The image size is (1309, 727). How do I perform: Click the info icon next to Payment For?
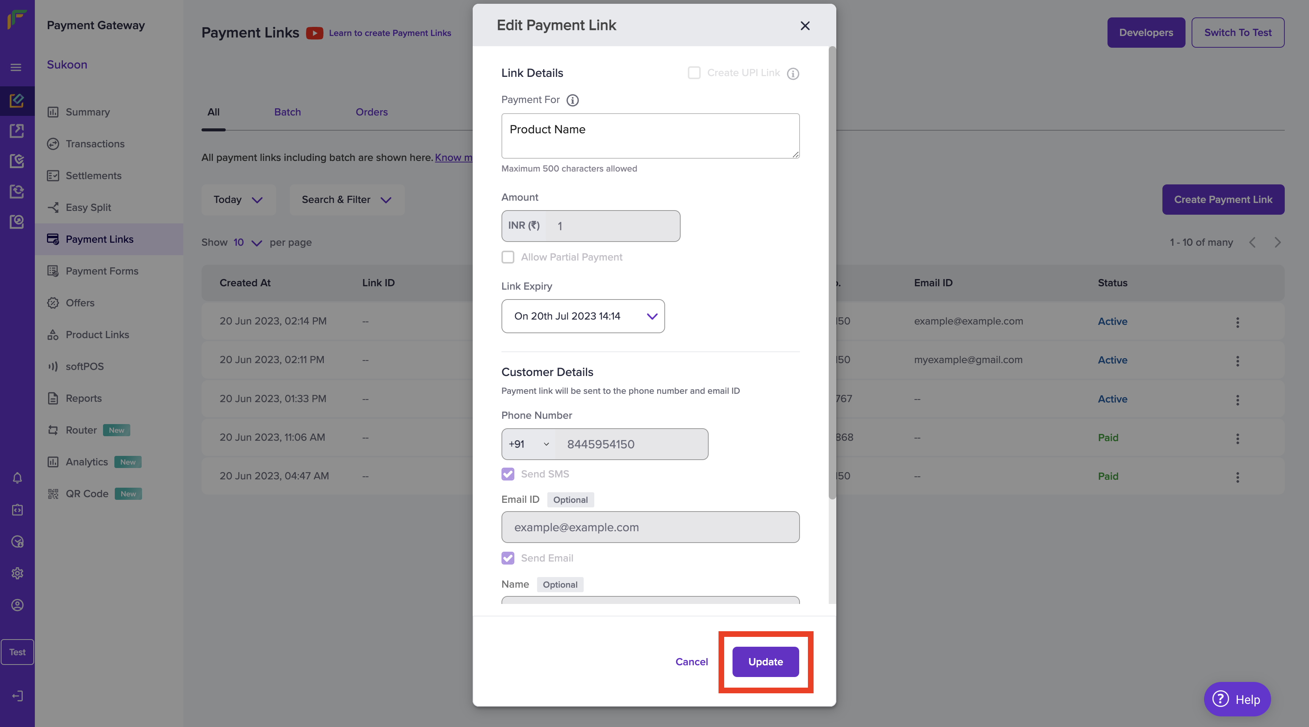(572, 100)
